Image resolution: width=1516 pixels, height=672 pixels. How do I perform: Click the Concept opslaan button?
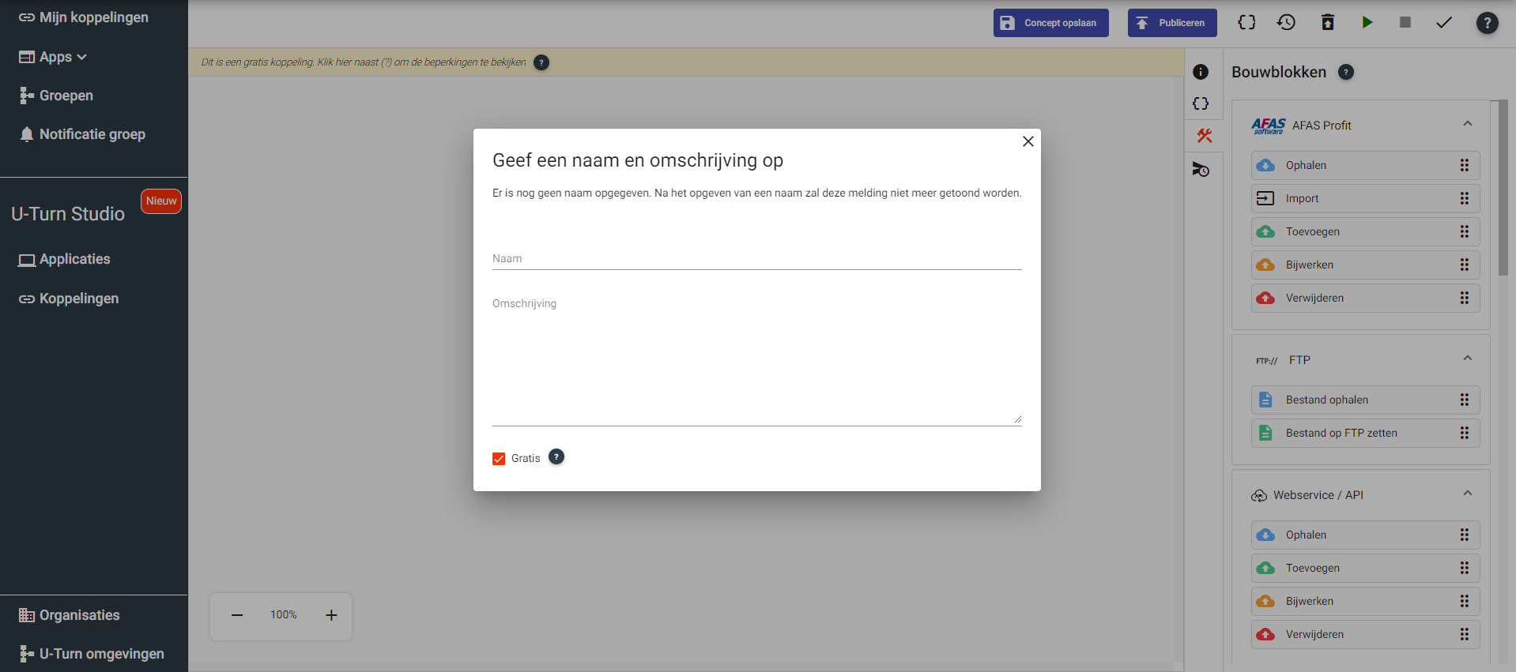point(1050,23)
